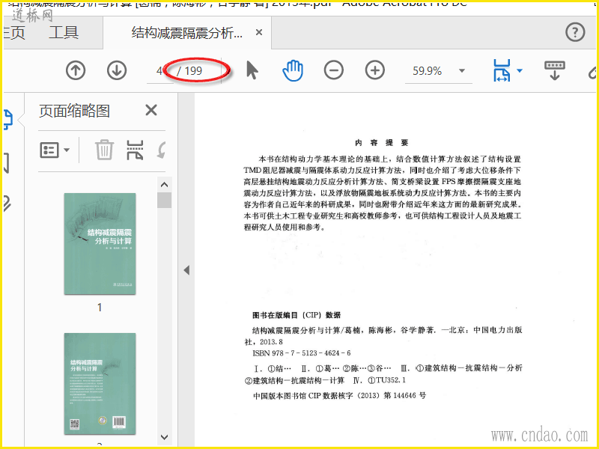The image size is (599, 449).
Task: Close the 结构减震隔震分析 document tab
Action: pos(259,32)
